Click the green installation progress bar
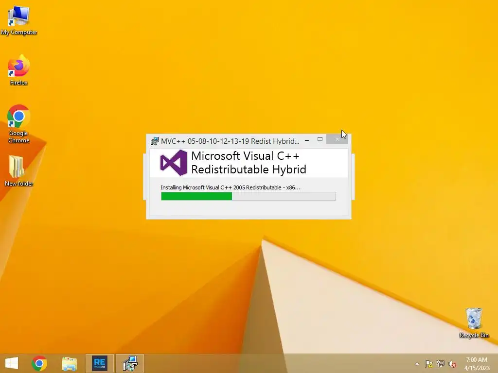Screen dimensions: 498x373 tap(249, 196)
